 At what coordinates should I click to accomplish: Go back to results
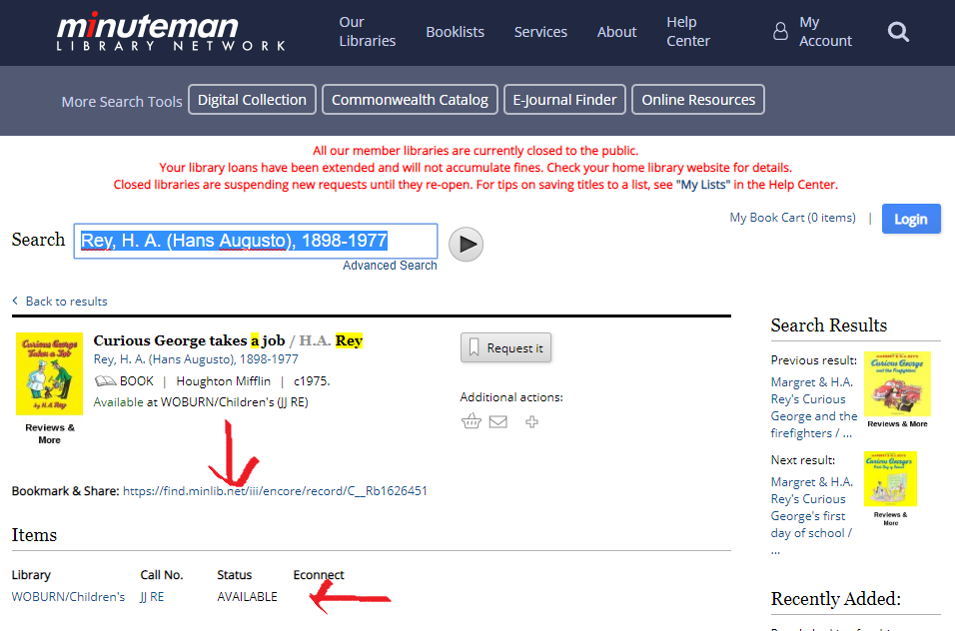point(66,302)
